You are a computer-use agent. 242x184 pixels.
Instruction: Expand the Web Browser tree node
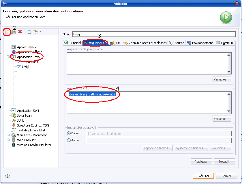click(x=8, y=140)
